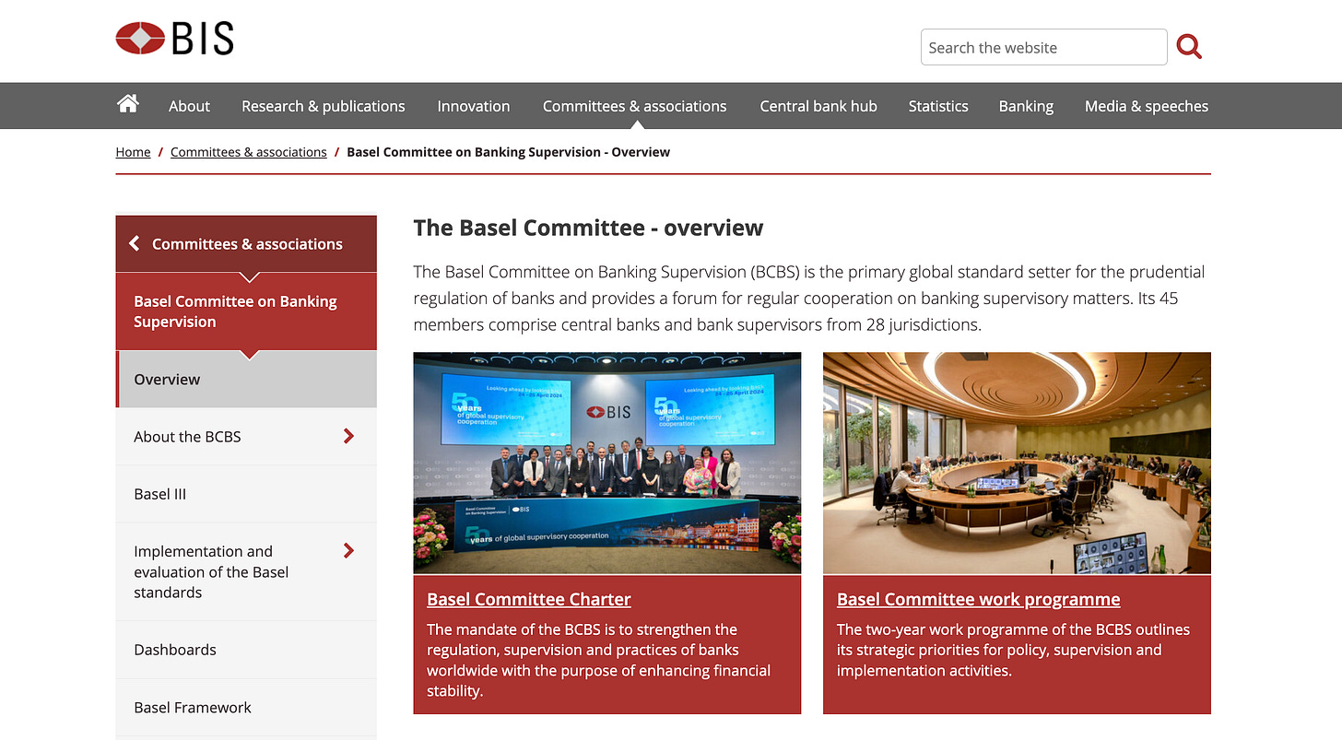
Task: Open the Statistics menu
Action: tap(938, 106)
